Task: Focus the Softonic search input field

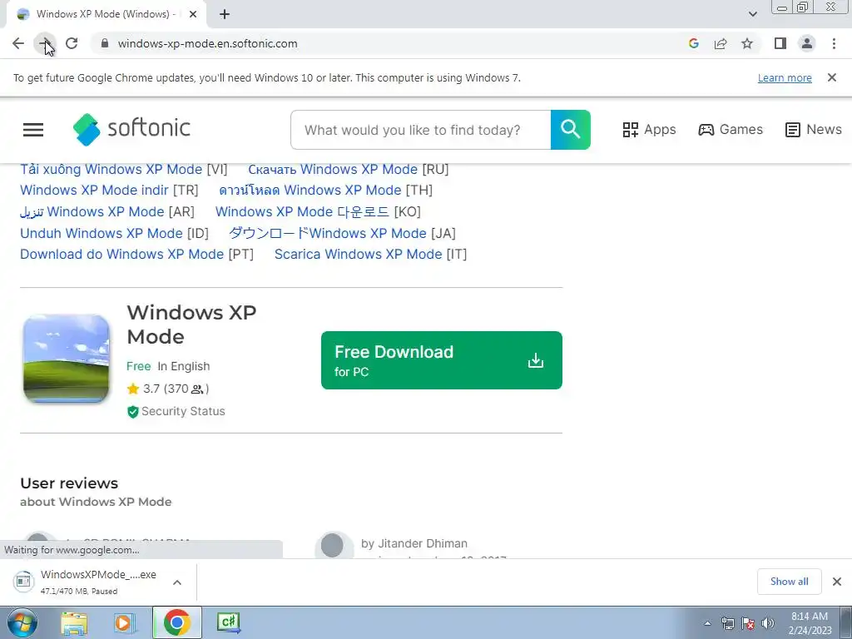Action: click(420, 130)
